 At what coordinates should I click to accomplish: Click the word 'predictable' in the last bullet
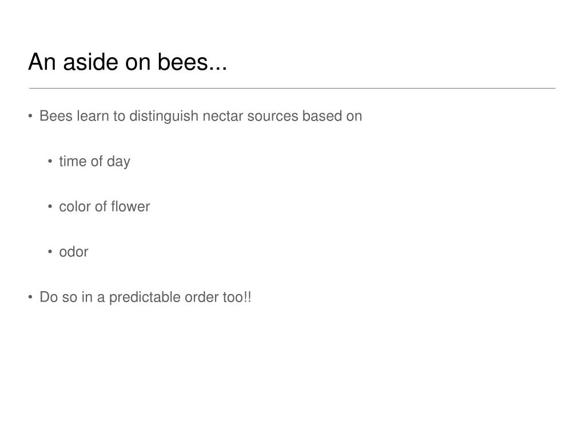point(145,298)
